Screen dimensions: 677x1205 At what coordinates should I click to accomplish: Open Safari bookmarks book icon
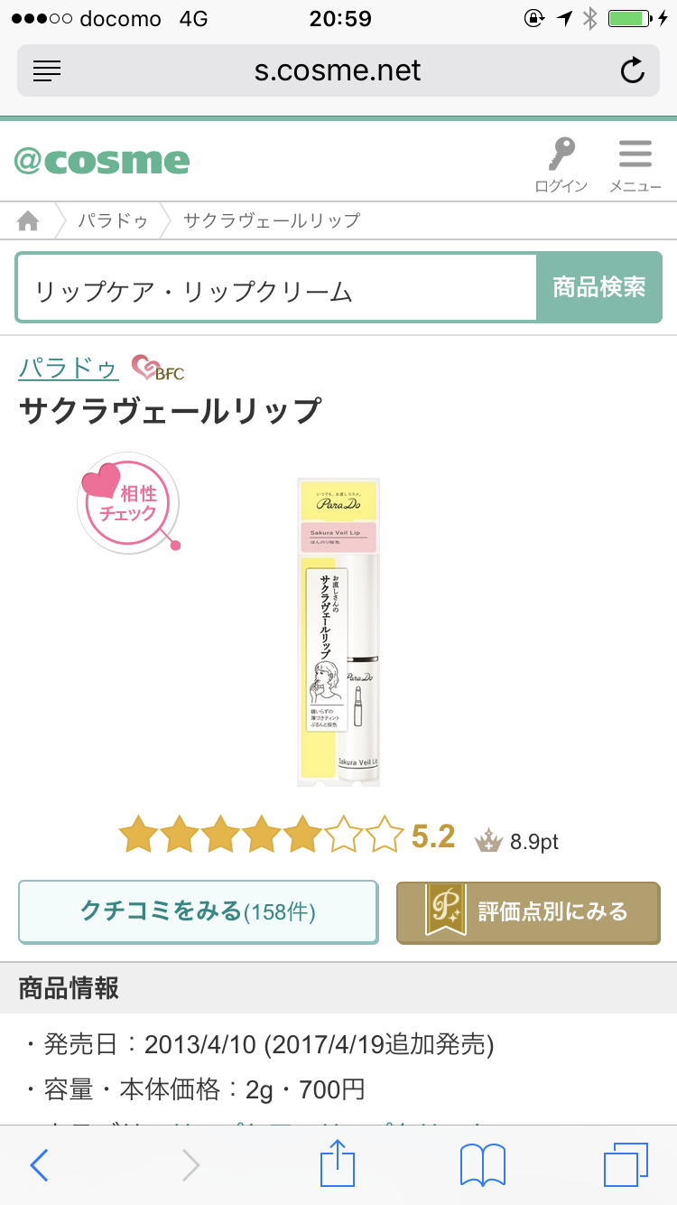483,1165
